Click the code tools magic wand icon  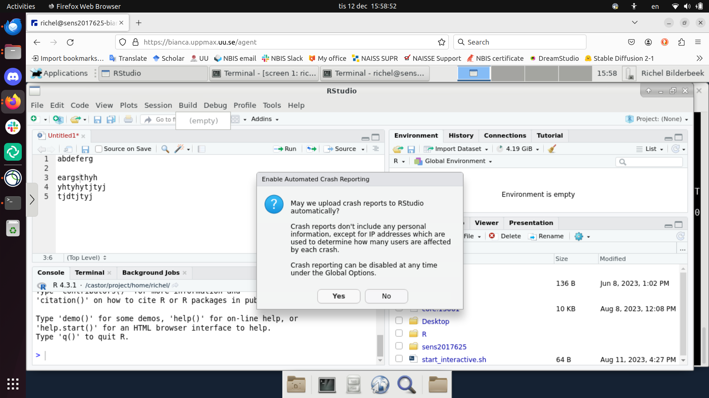point(179,149)
